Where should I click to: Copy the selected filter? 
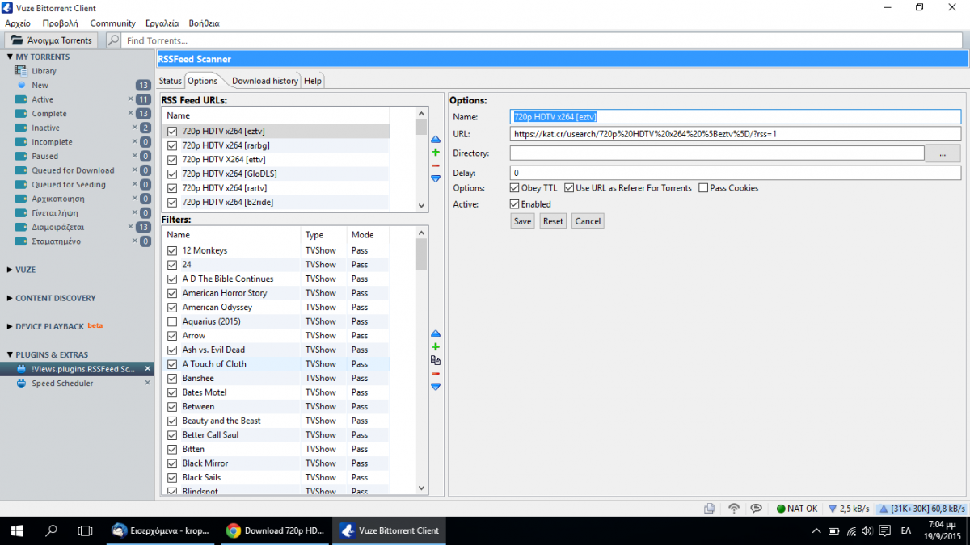pos(436,360)
